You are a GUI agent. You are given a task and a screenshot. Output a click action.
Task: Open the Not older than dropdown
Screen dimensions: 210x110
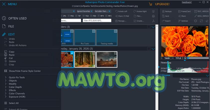pyautogui.click(x=102, y=11)
